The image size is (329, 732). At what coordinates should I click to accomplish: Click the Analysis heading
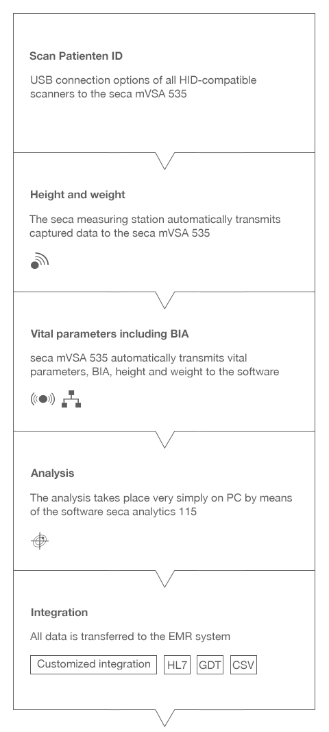pos(52,473)
